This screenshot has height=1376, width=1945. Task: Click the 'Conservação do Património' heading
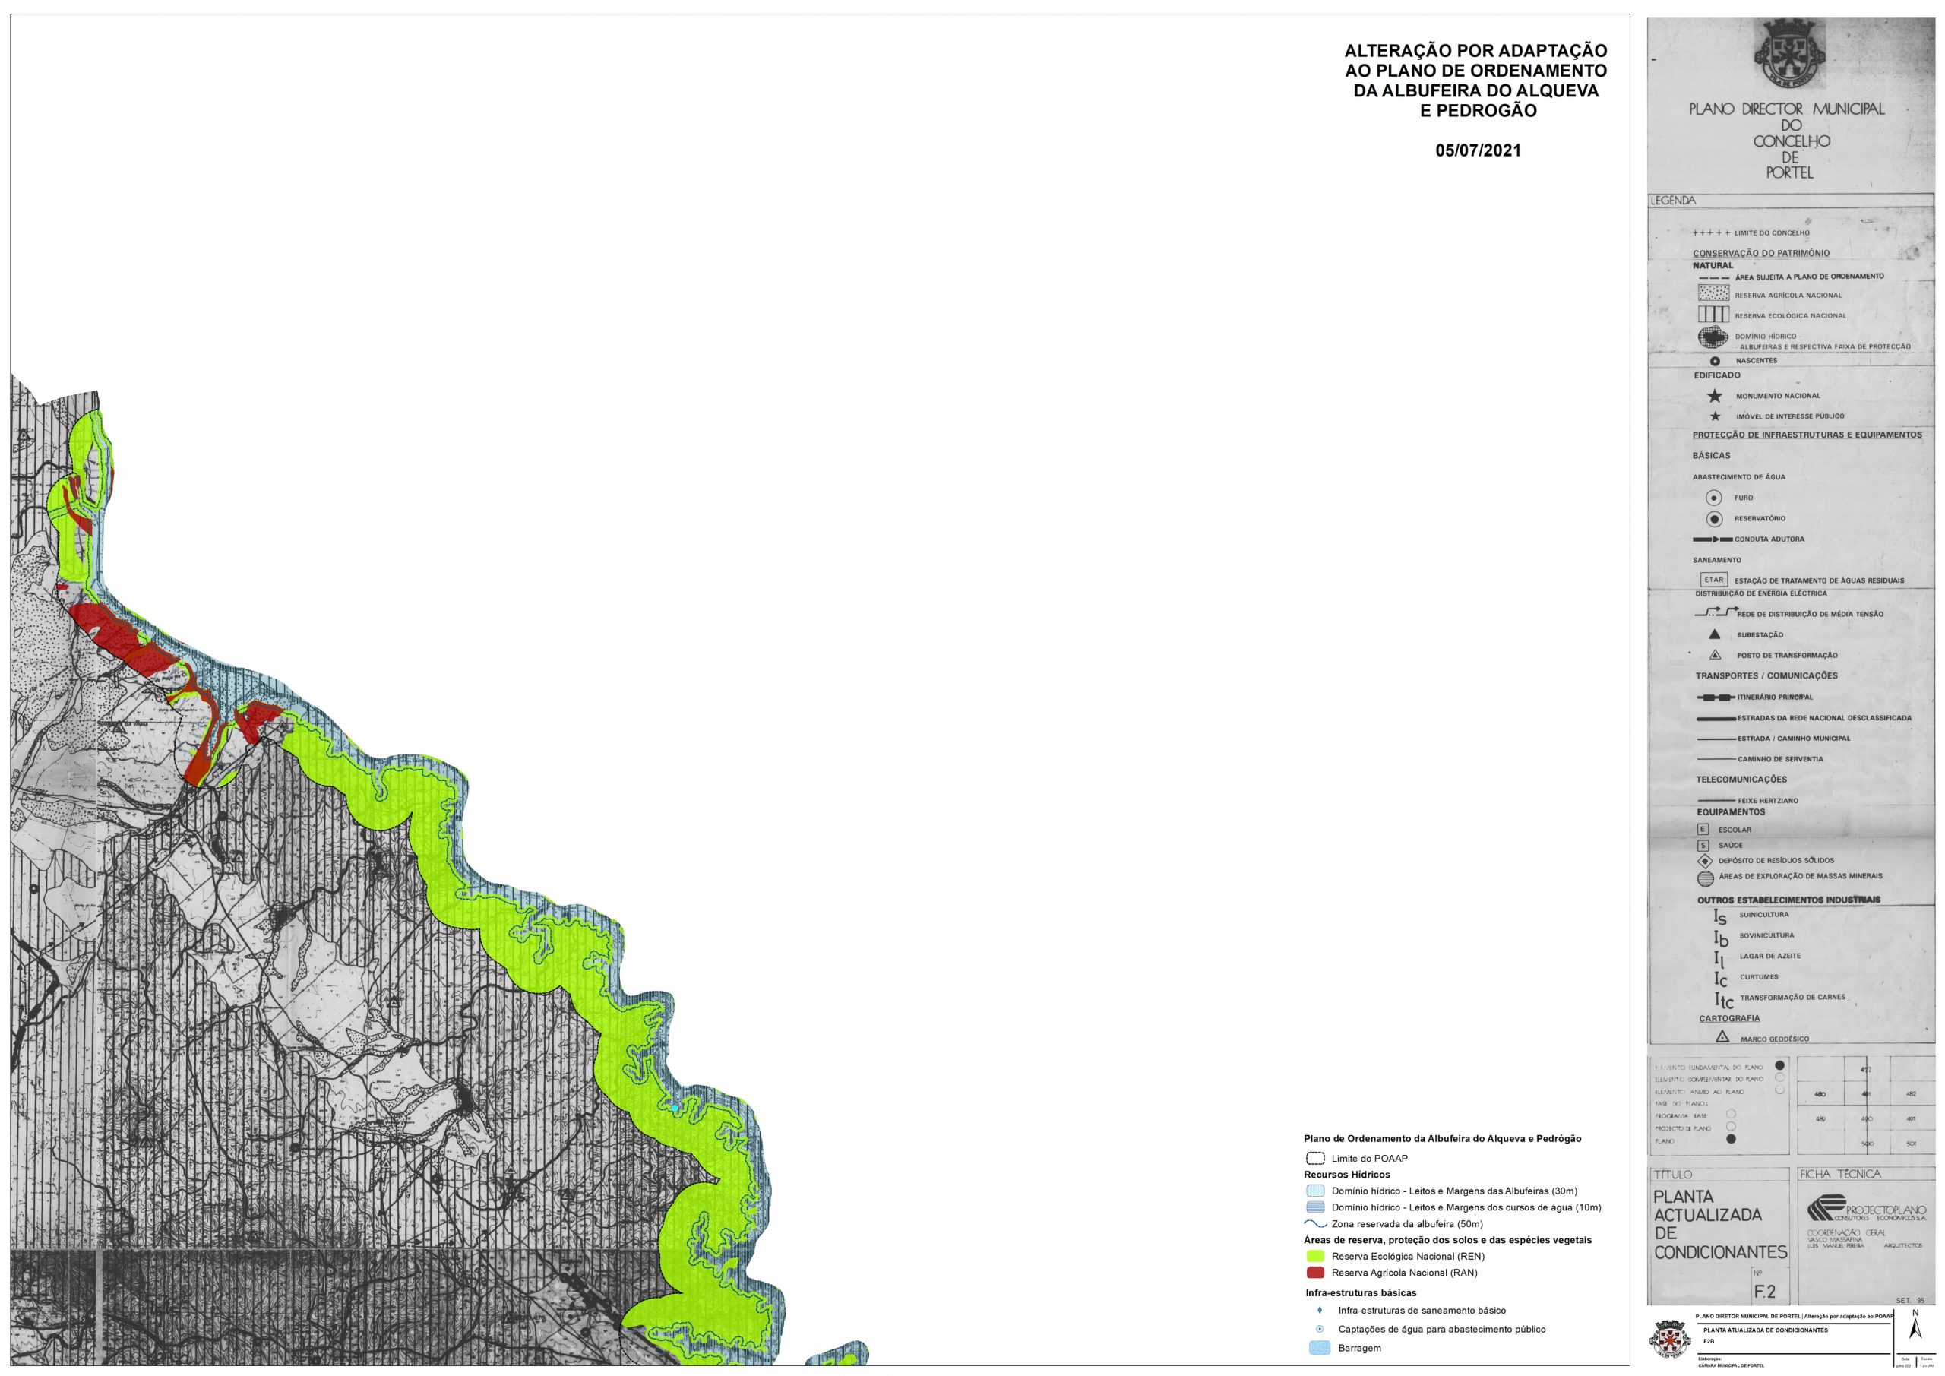coord(1760,253)
